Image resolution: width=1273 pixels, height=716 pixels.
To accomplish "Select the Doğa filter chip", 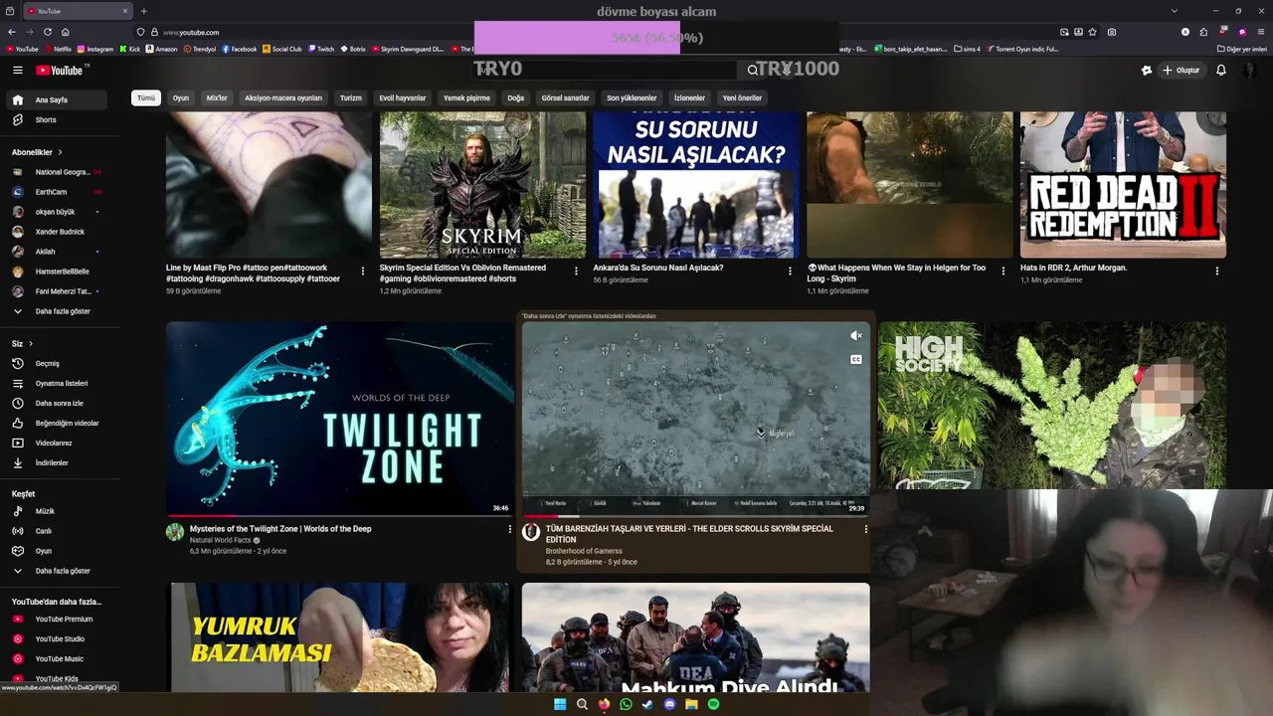I will [515, 98].
